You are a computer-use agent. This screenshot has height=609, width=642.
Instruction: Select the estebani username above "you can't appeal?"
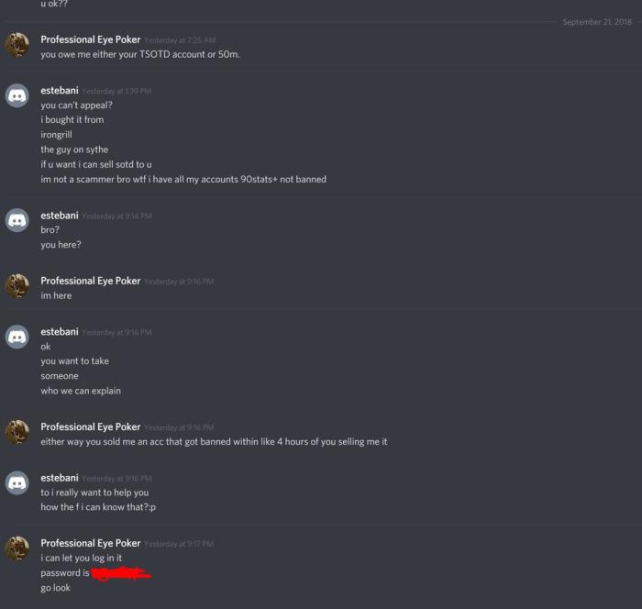(x=60, y=91)
